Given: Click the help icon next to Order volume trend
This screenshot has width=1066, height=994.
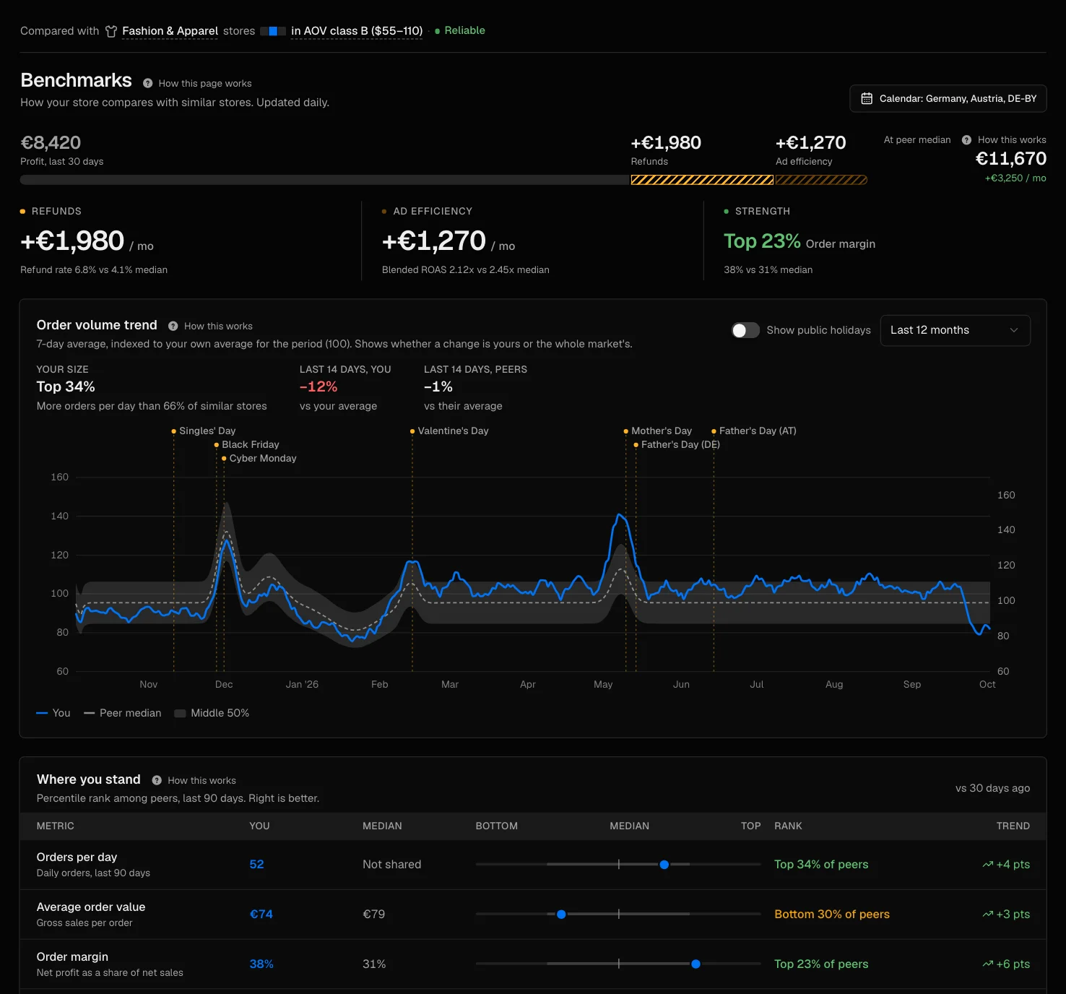Looking at the screenshot, I should click(x=173, y=327).
